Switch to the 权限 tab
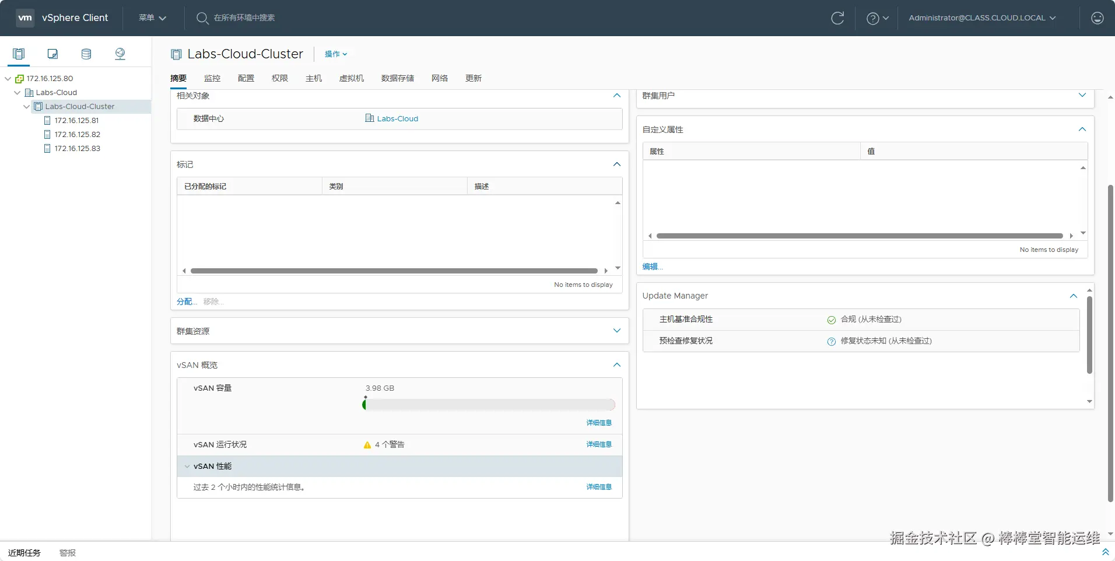This screenshot has height=561, width=1115. pyautogui.click(x=280, y=78)
